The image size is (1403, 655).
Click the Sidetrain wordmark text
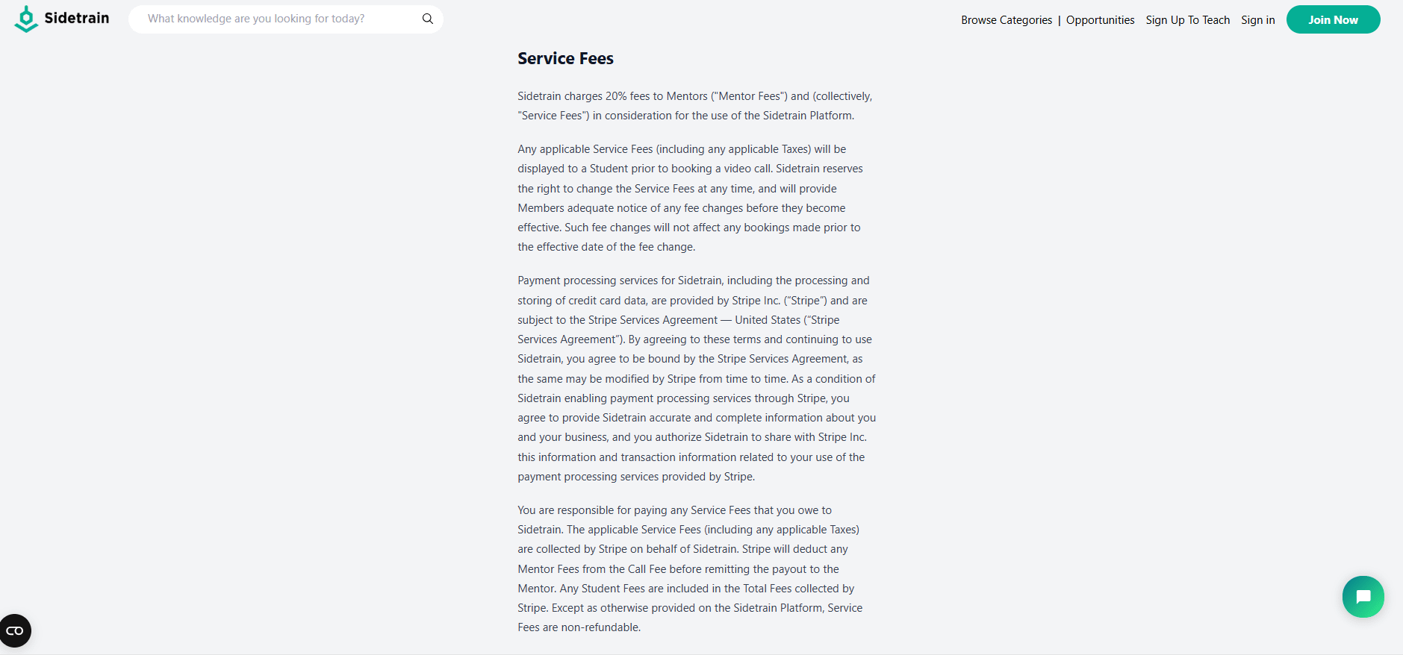(77, 18)
